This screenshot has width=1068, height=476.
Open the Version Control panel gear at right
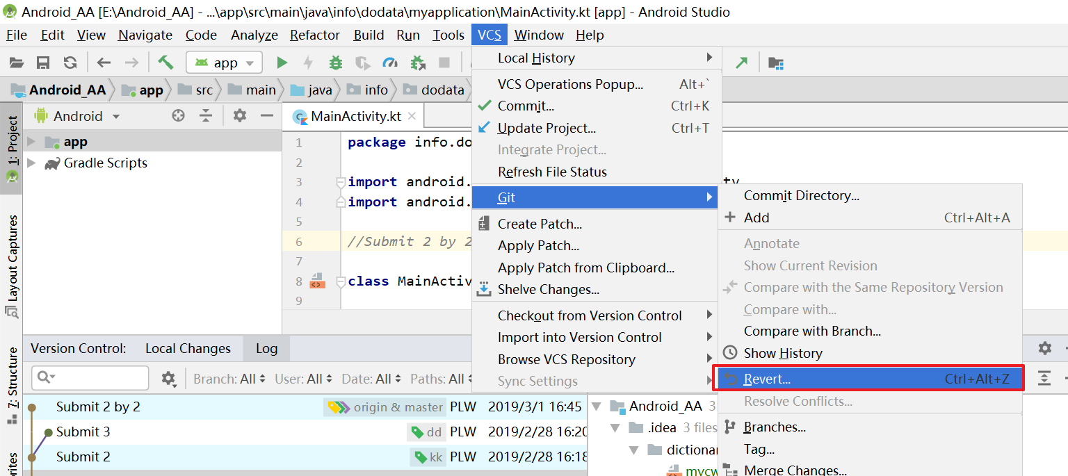(1045, 348)
